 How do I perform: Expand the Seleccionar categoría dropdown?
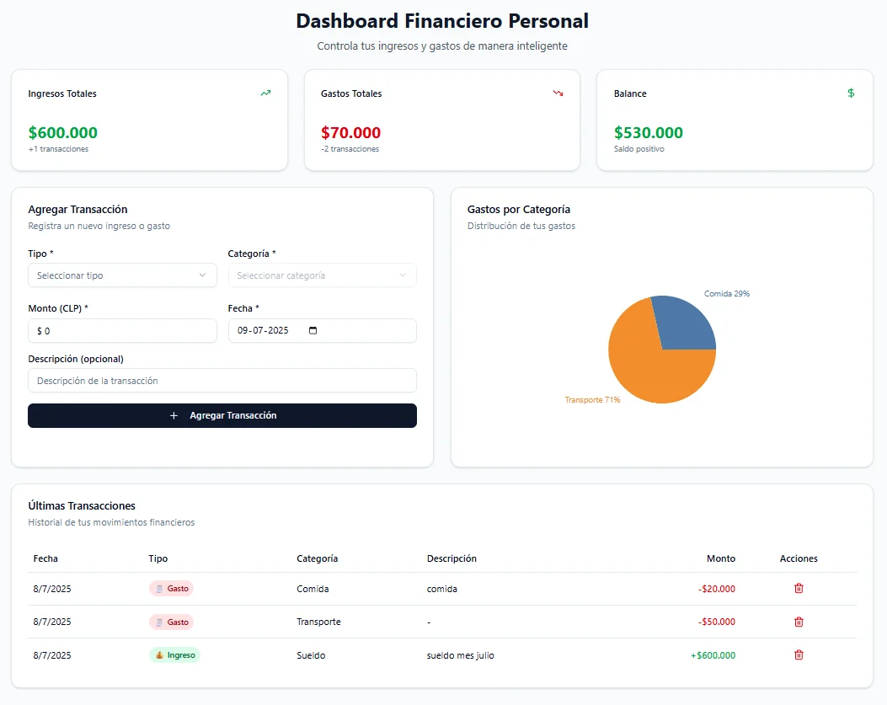pyautogui.click(x=323, y=275)
